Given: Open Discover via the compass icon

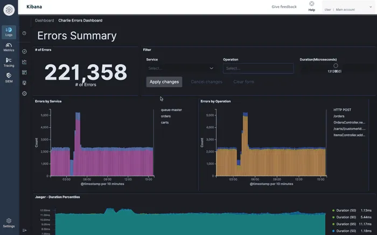Looking at the screenshot, I should tap(24, 52).
